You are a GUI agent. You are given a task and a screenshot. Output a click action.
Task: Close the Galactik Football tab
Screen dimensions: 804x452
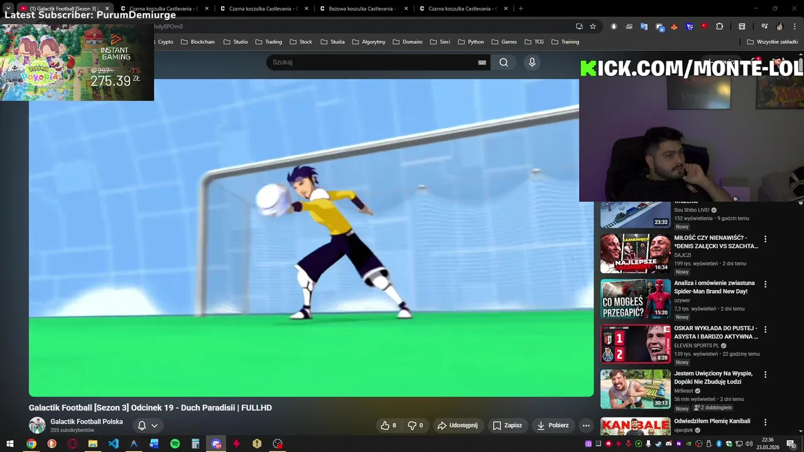pos(107,9)
